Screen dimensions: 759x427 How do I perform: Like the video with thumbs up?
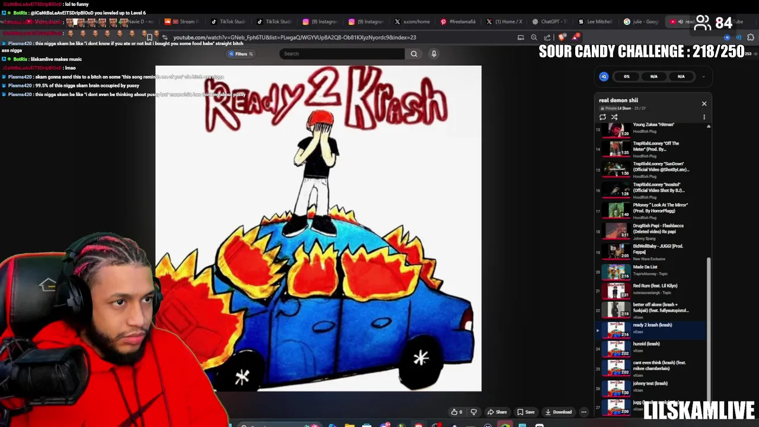[456, 412]
